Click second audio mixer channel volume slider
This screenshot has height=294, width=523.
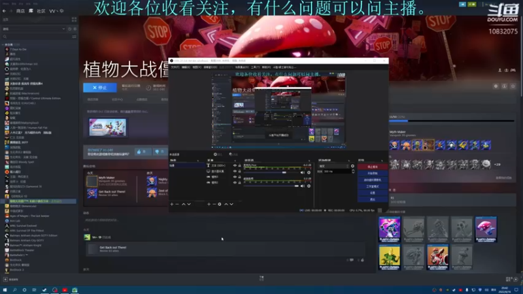pos(271,186)
